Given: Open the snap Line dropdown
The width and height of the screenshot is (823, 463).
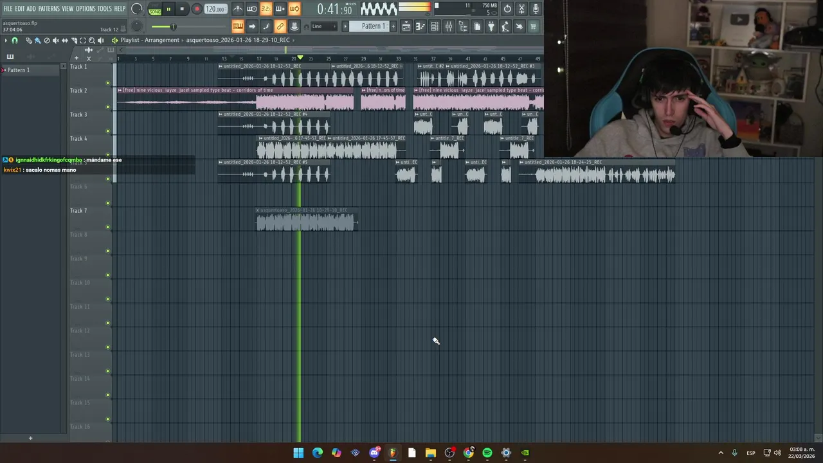Looking at the screenshot, I should click(x=325, y=26).
